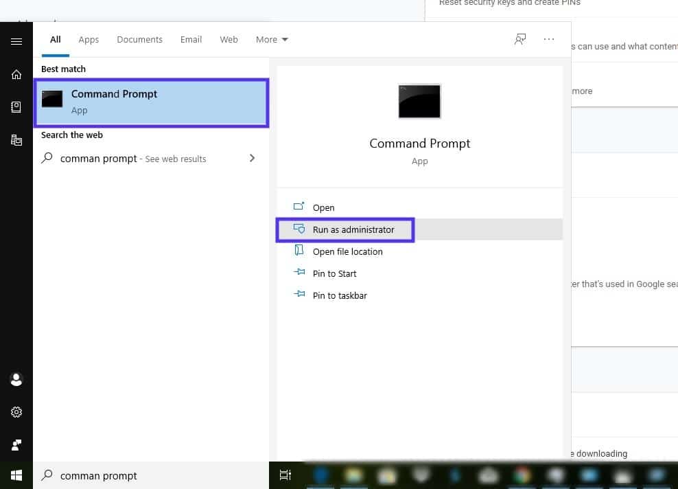The height and width of the screenshot is (489, 678).
Task: Switch to the Apps tab
Action: (89, 39)
